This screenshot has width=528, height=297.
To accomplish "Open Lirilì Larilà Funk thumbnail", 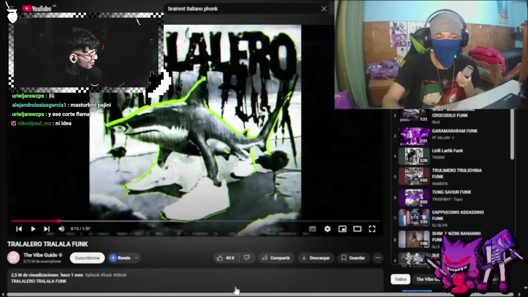I will pyautogui.click(x=414, y=156).
